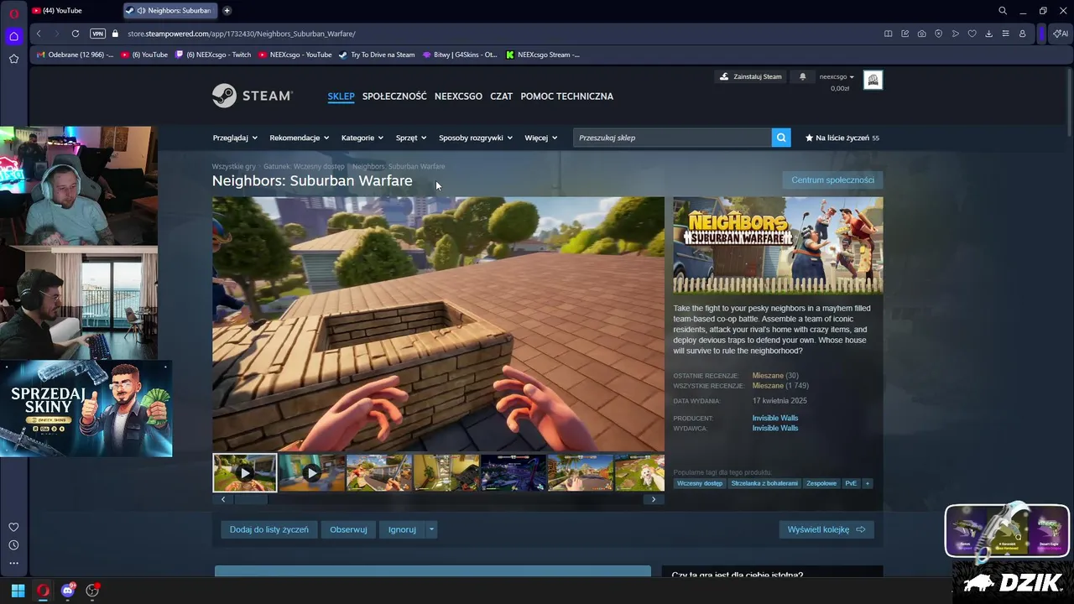Open the Aria AI button
Viewport: 1074px width, 604px height.
click(1061, 34)
